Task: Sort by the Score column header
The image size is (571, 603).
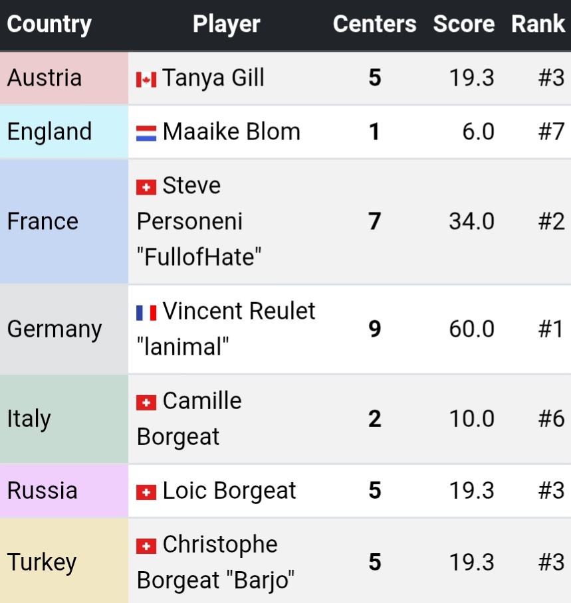Action: [463, 25]
